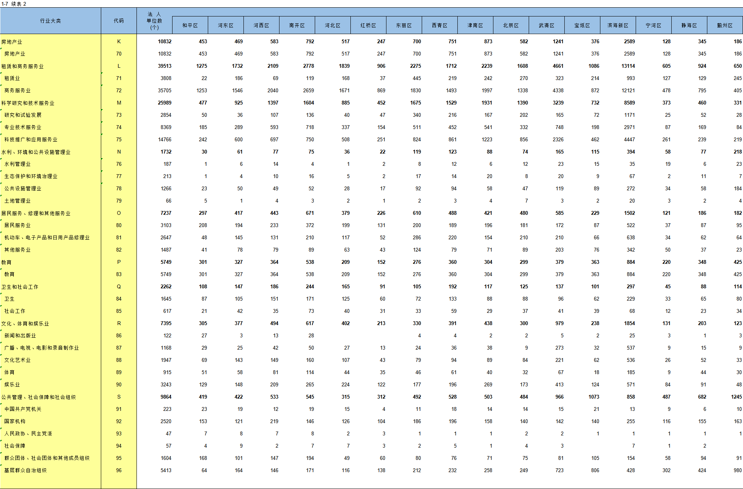This screenshot has height=489, width=743.
Task: Select the 河北区 column header
Action: click(333, 25)
